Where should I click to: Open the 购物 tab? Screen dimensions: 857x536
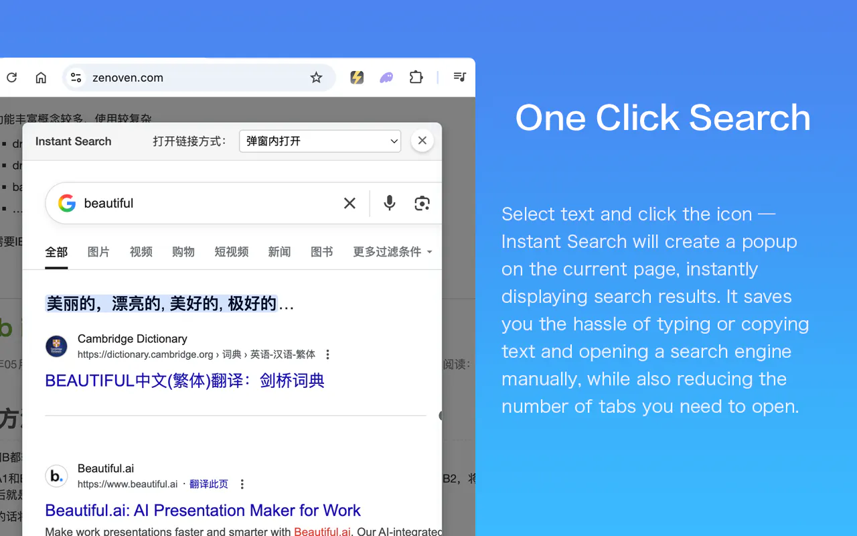[x=183, y=252]
